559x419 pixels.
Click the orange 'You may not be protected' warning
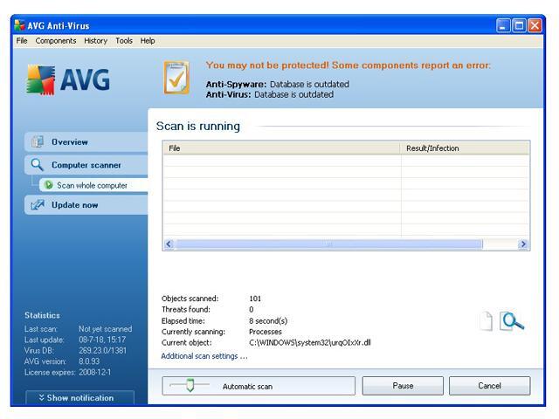(348, 65)
